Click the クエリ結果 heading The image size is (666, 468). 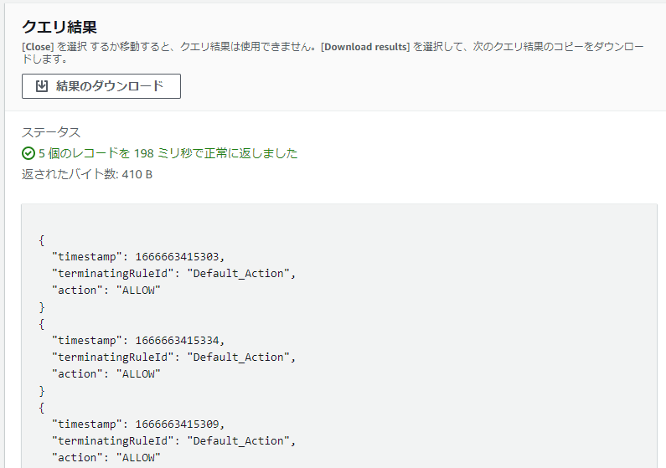(59, 28)
